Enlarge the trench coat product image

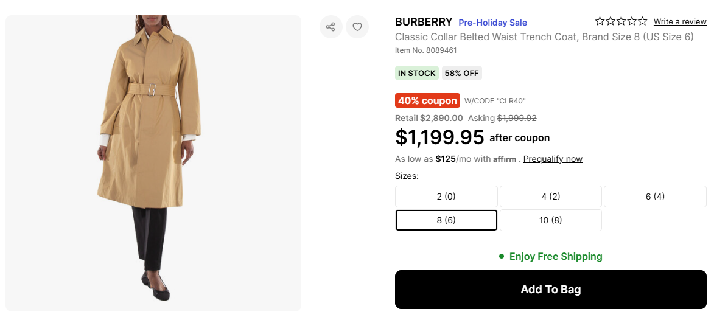(153, 163)
